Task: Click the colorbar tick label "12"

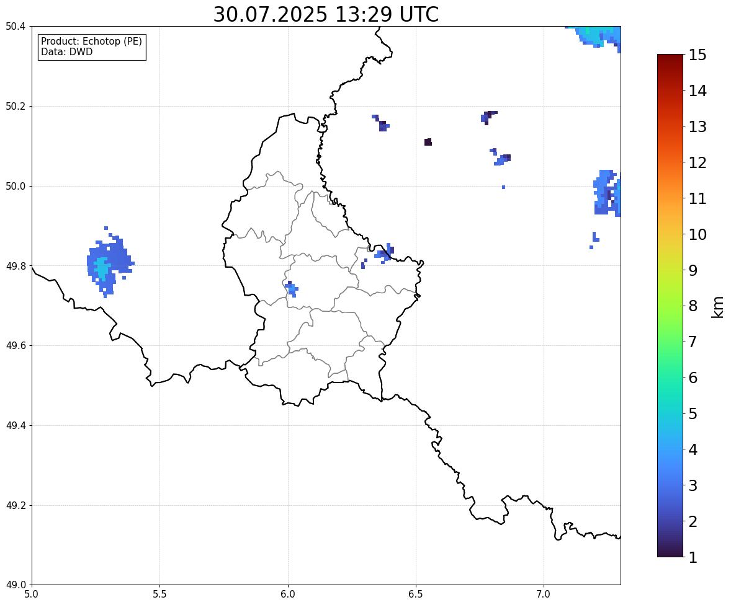Action: [697, 162]
